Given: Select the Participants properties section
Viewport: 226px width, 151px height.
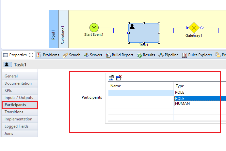Looking at the screenshot, I should [20, 105].
